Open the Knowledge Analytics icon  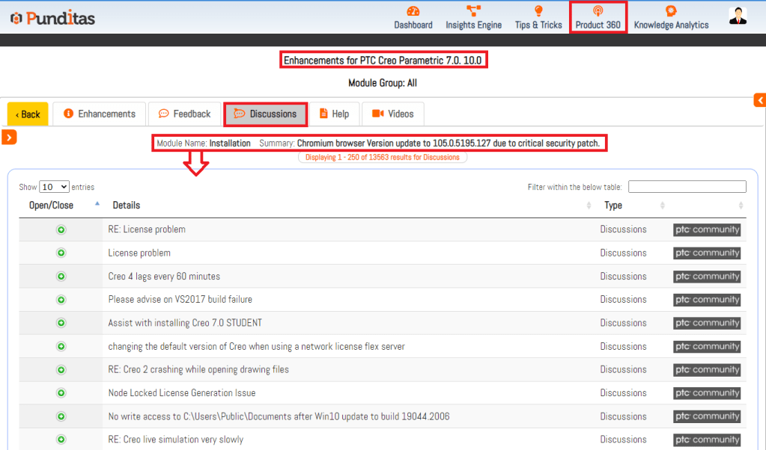[671, 11]
